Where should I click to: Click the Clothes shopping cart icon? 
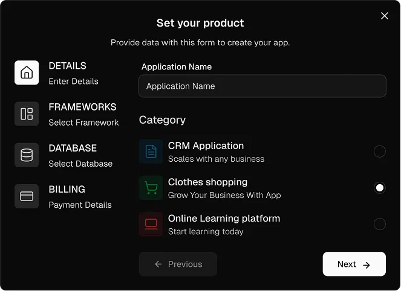tap(151, 188)
